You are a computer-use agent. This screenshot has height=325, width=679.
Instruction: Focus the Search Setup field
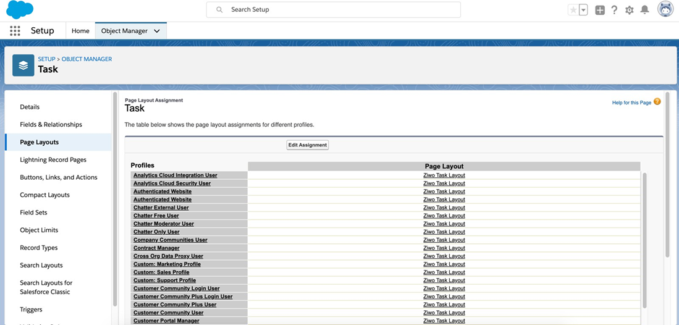click(x=334, y=9)
